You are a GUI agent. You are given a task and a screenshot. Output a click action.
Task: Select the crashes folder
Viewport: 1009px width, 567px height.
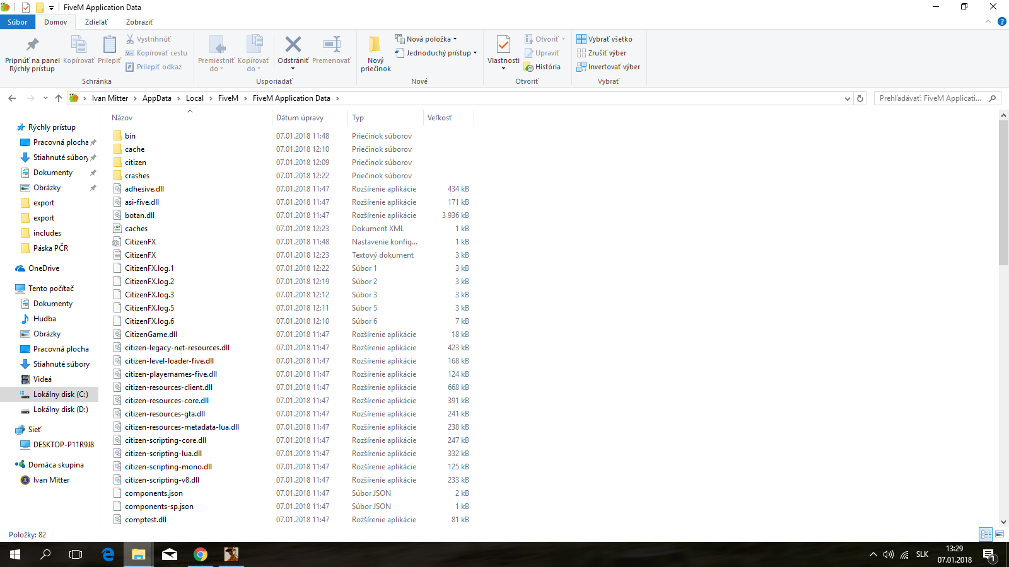pos(137,176)
